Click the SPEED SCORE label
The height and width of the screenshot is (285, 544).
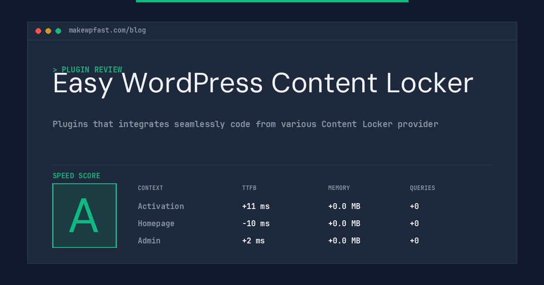pos(77,176)
